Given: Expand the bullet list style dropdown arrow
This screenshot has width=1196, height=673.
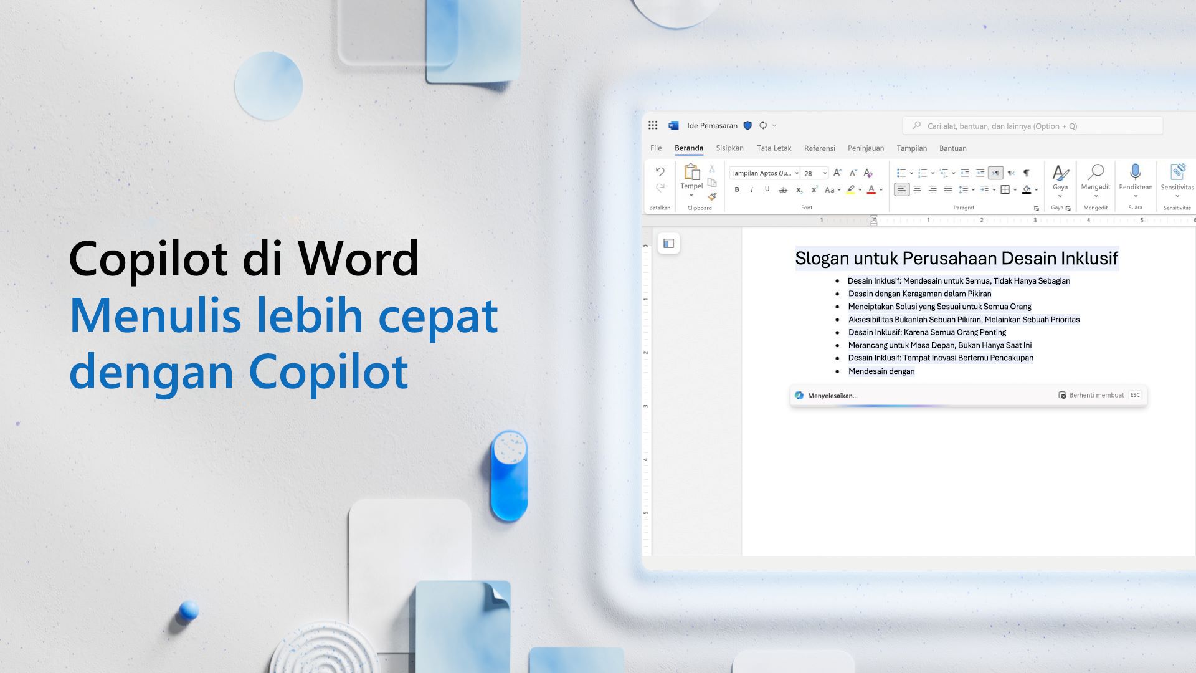Looking at the screenshot, I should [911, 173].
